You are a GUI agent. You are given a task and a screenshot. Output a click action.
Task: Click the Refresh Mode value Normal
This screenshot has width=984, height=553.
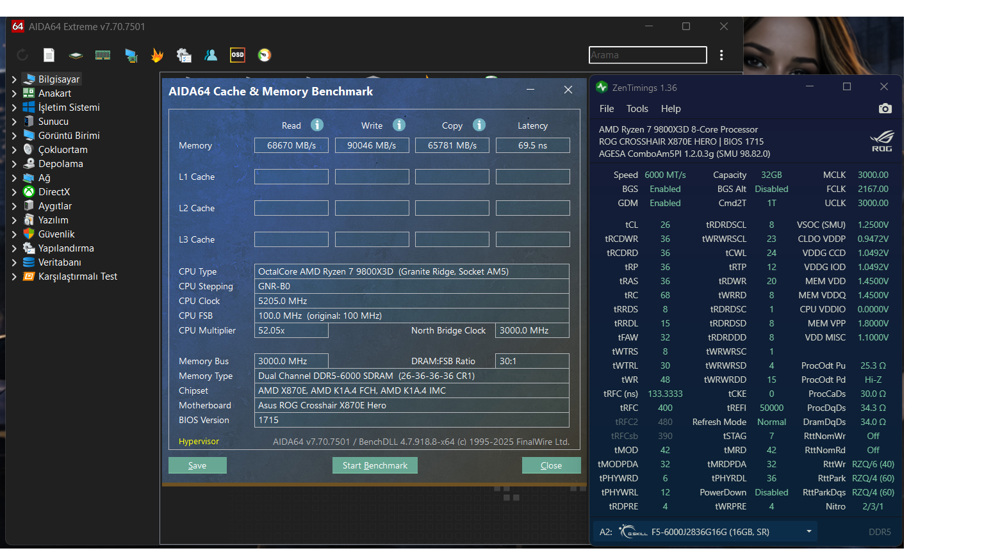click(771, 422)
